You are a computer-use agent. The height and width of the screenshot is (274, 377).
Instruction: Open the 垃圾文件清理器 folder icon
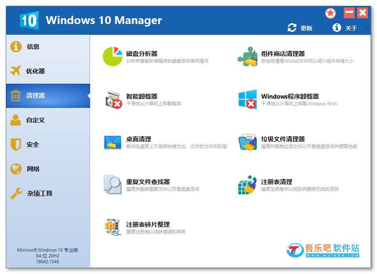click(247, 142)
